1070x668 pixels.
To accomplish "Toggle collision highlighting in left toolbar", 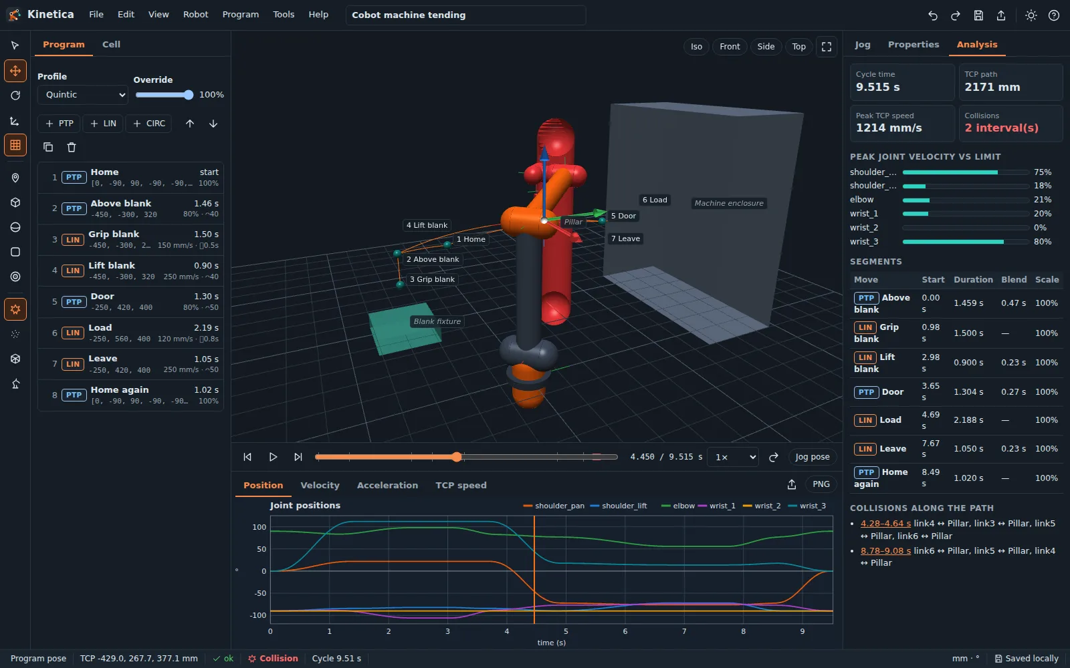I will click(15, 309).
